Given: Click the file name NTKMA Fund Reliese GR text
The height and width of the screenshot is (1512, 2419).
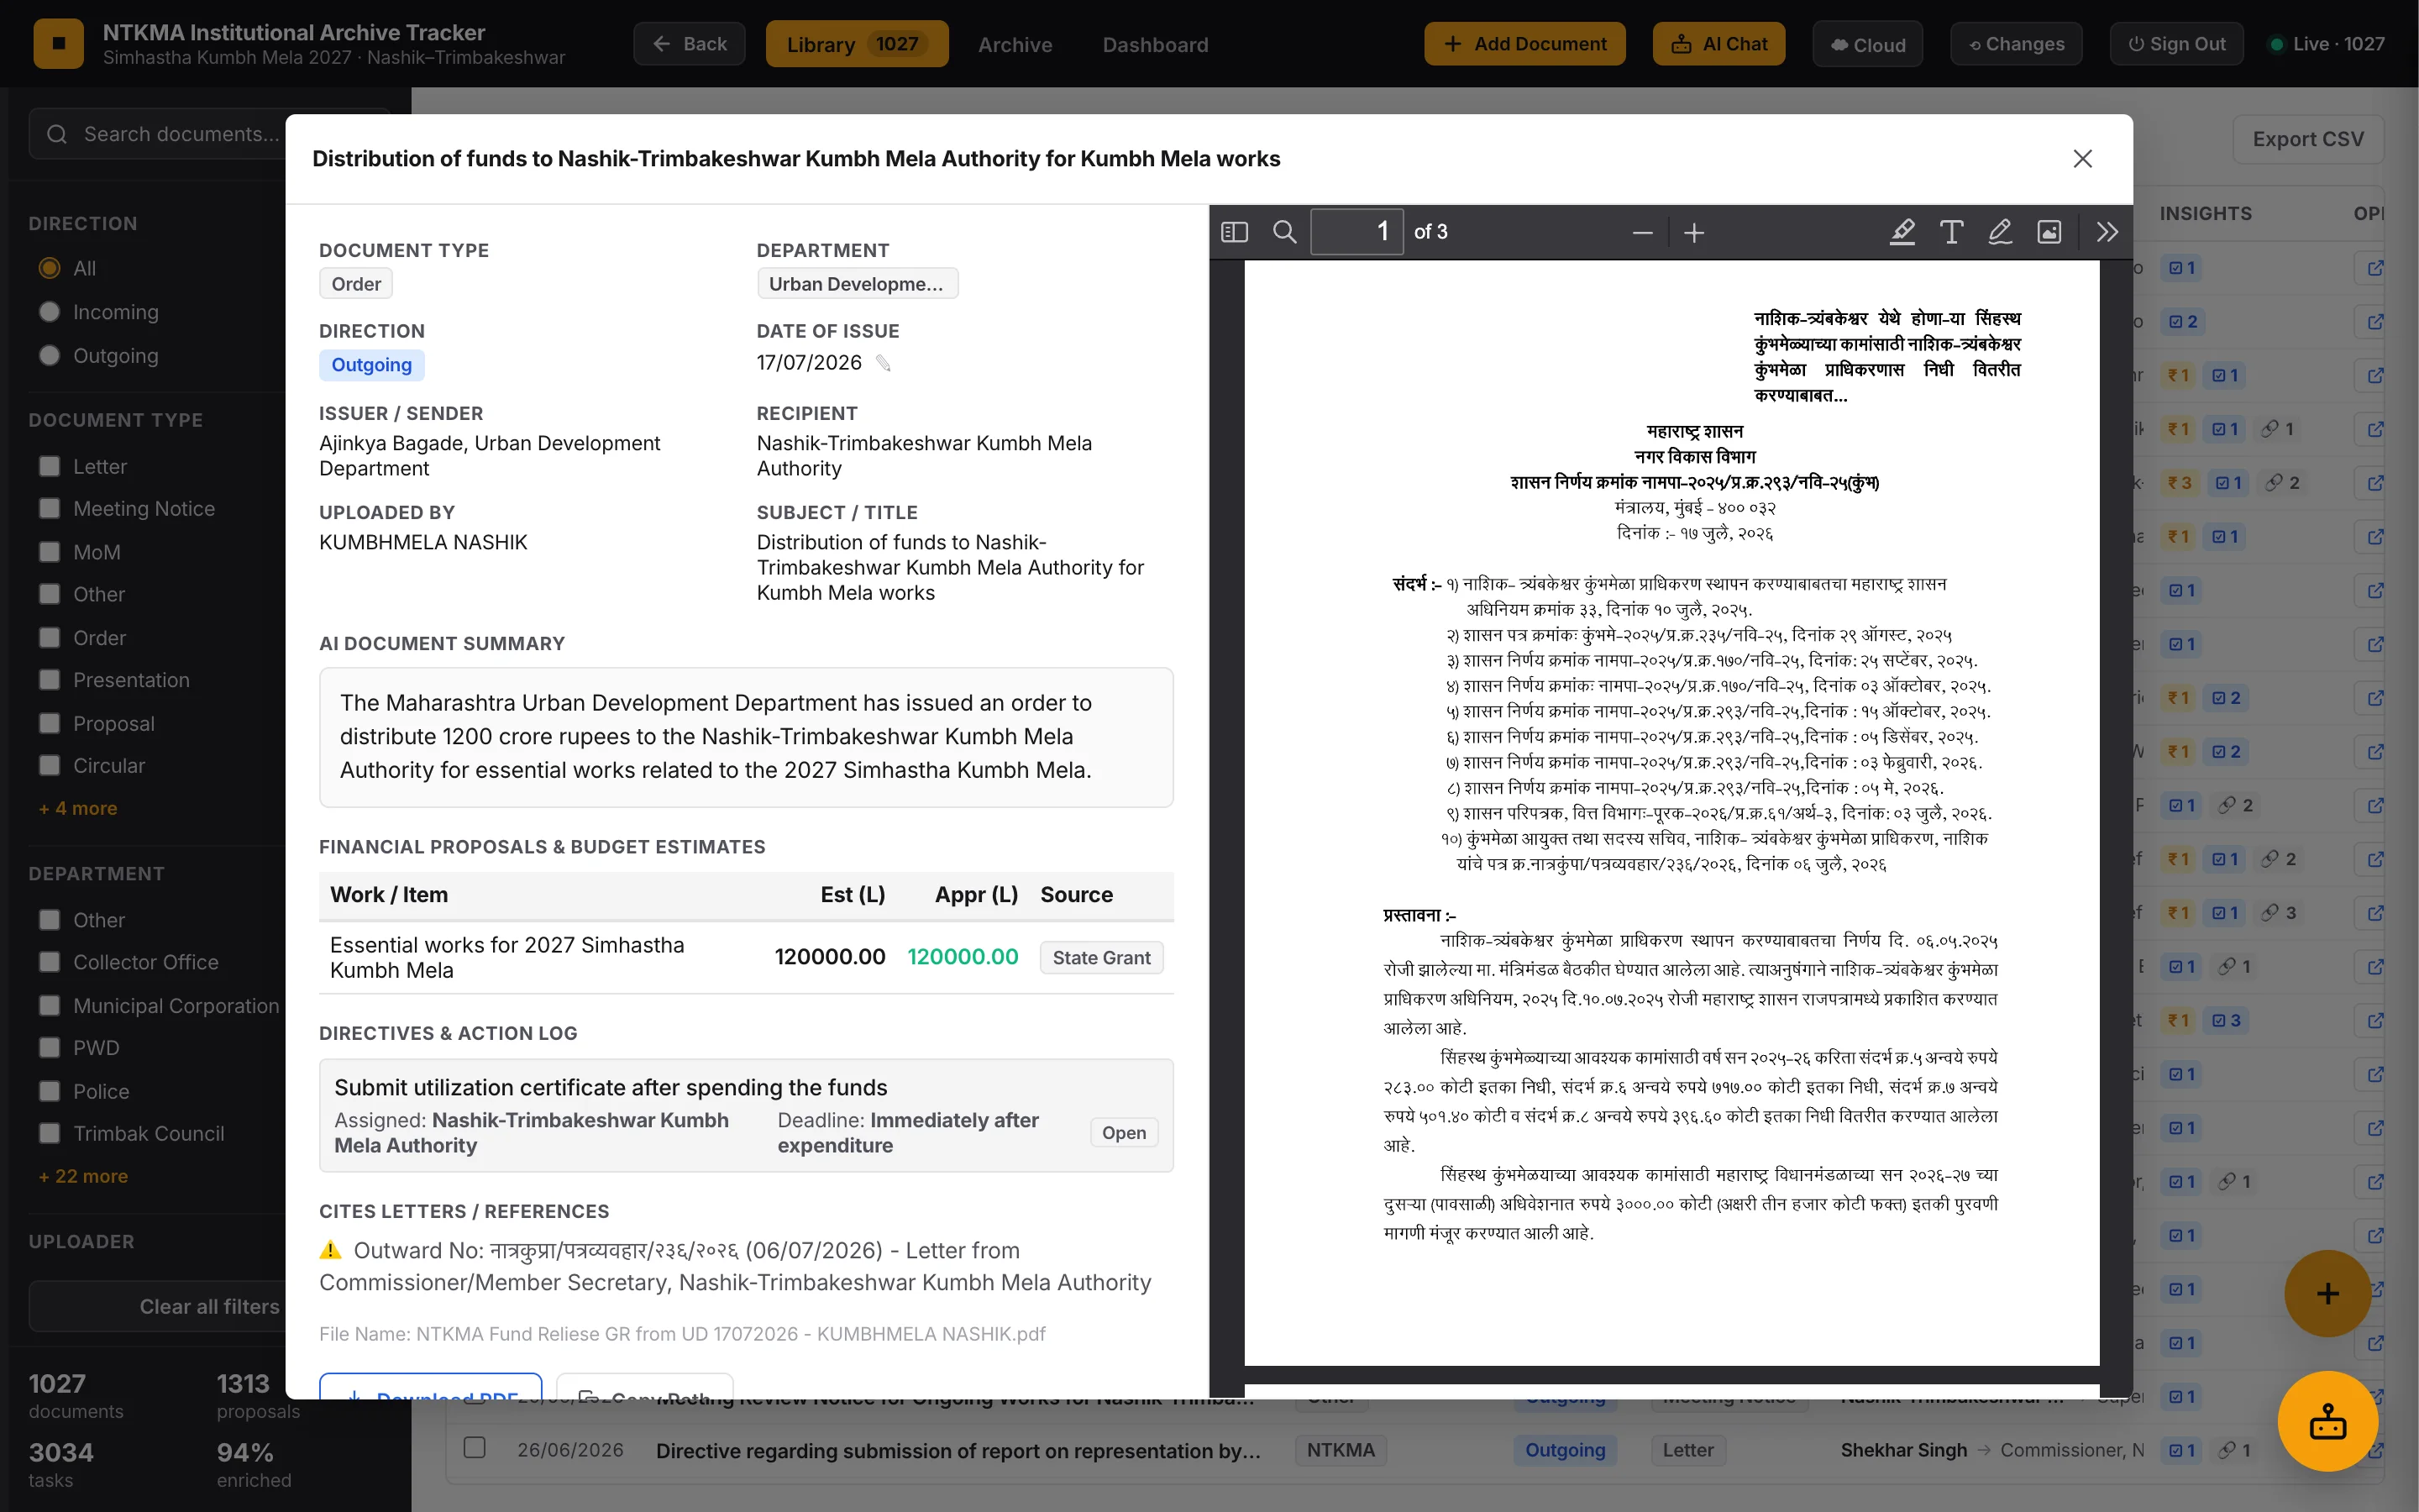Looking at the screenshot, I should point(682,1334).
